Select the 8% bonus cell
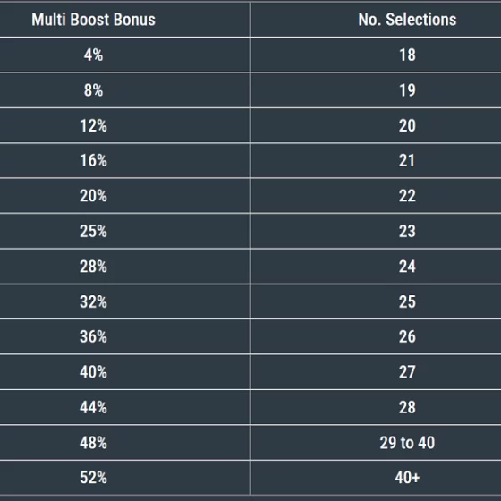 click(93, 90)
